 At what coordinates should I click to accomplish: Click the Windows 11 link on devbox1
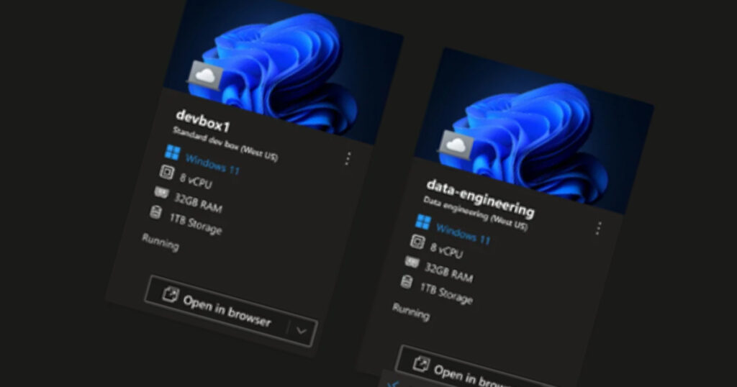coord(213,165)
